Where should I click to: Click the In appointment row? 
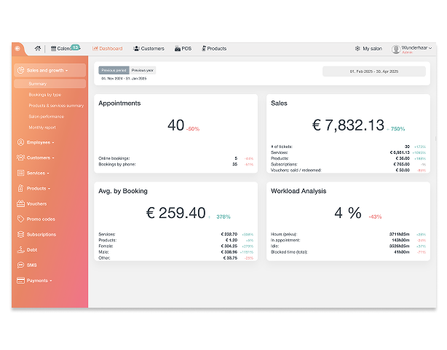348,240
